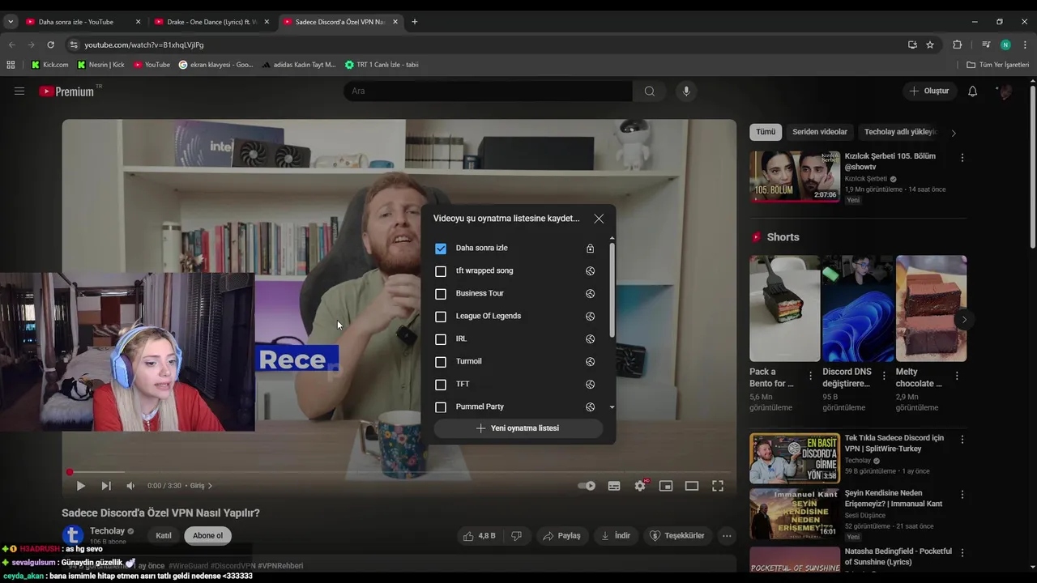Image resolution: width=1037 pixels, height=583 pixels.
Task: Toggle the autoplay switch
Action: tap(587, 486)
